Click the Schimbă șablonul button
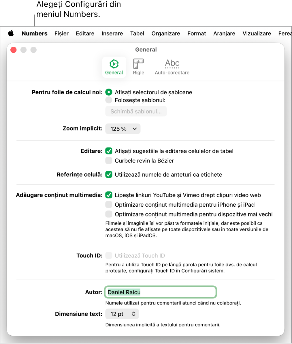The image size is (292, 344). point(136,111)
